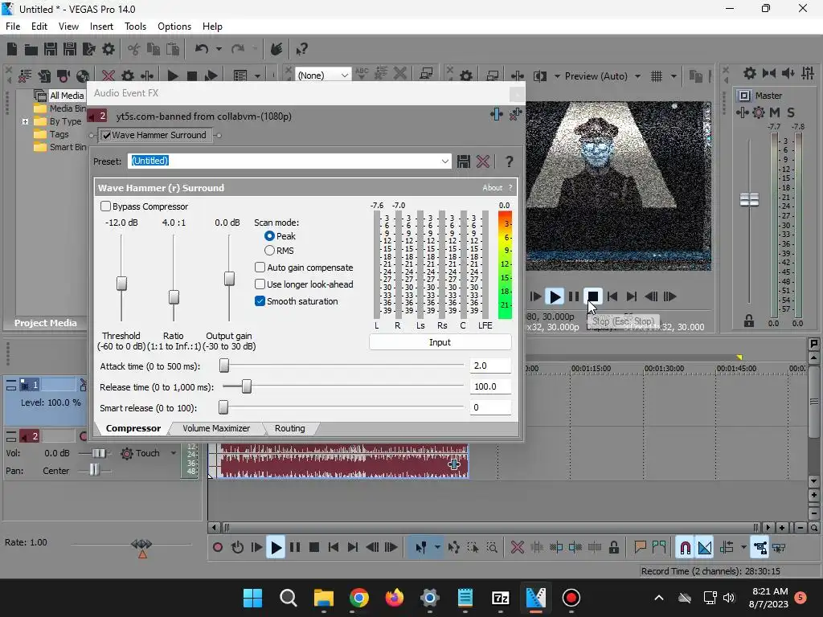Click the Master volume fader

coord(749,199)
